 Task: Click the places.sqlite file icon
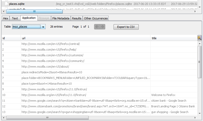[6, 4]
